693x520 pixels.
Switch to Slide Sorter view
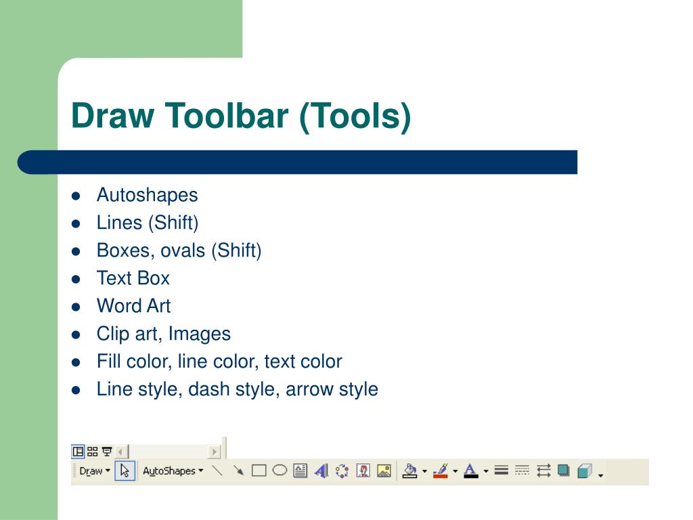pyautogui.click(x=92, y=452)
